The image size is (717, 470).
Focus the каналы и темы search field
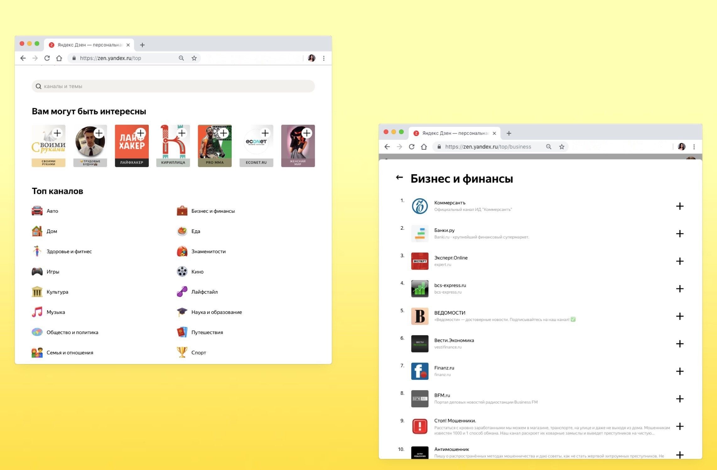[x=173, y=86]
